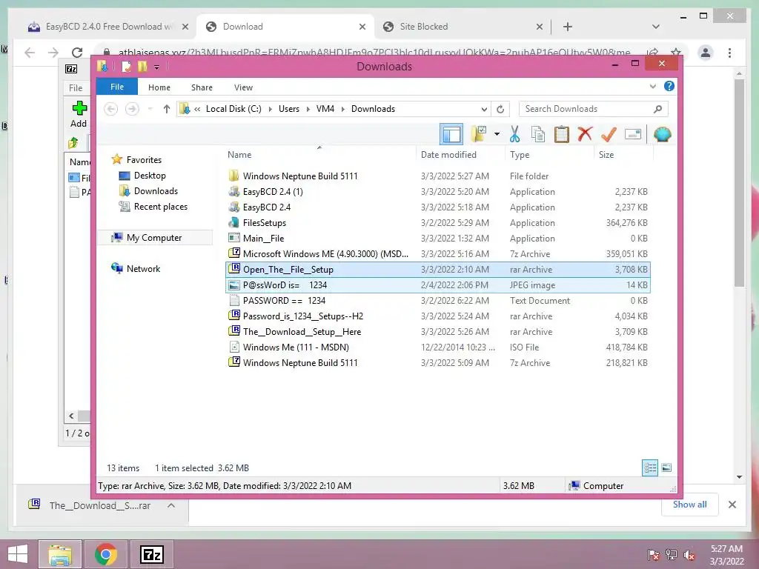Switch to large icons view in status bar
759x569 pixels.
click(x=666, y=467)
